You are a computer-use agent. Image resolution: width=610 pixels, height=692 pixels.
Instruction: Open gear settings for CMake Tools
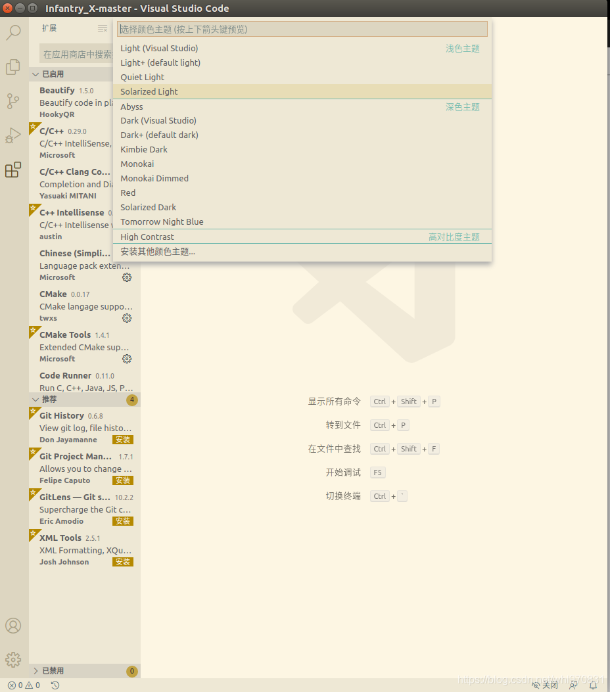[x=127, y=359]
